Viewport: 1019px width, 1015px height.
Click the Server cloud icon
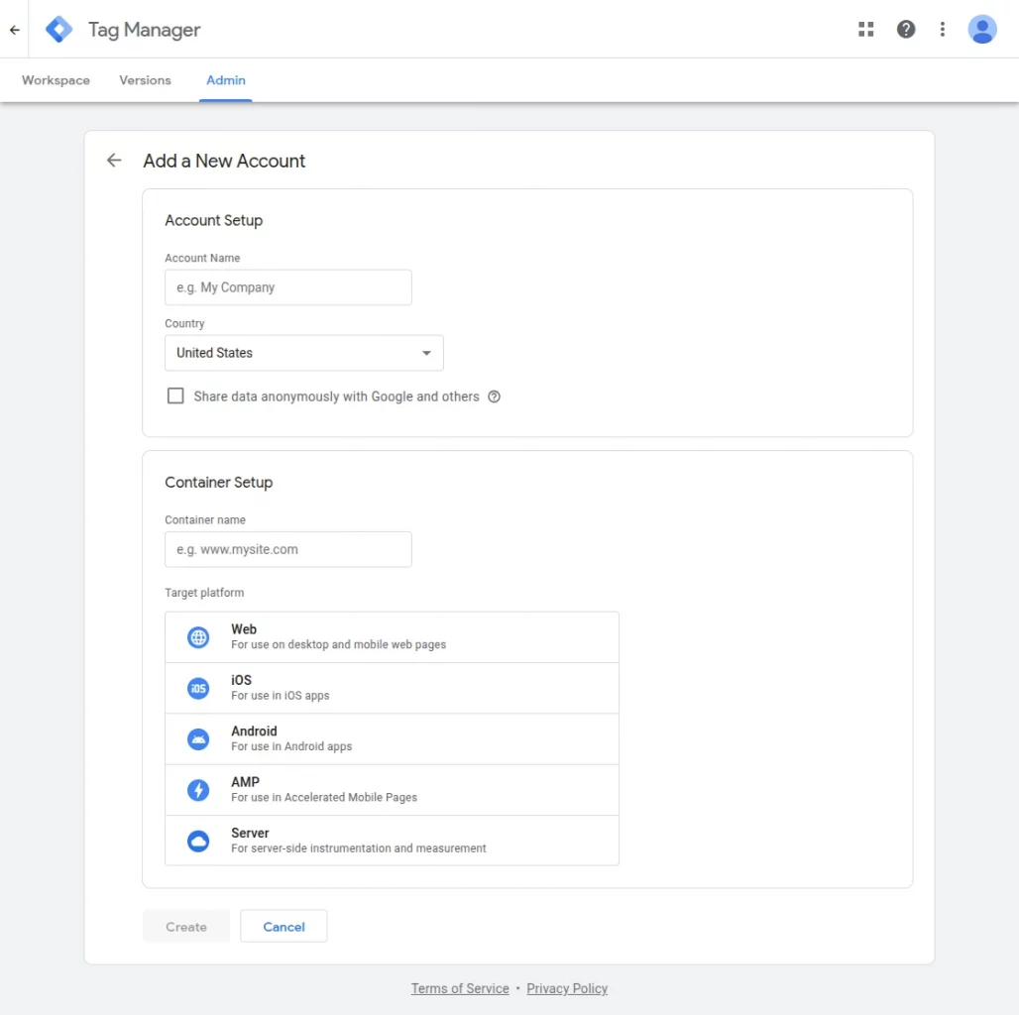[x=198, y=841]
